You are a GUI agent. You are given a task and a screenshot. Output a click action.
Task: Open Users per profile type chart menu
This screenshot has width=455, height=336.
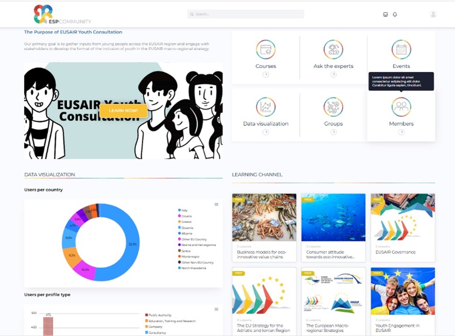216,309
